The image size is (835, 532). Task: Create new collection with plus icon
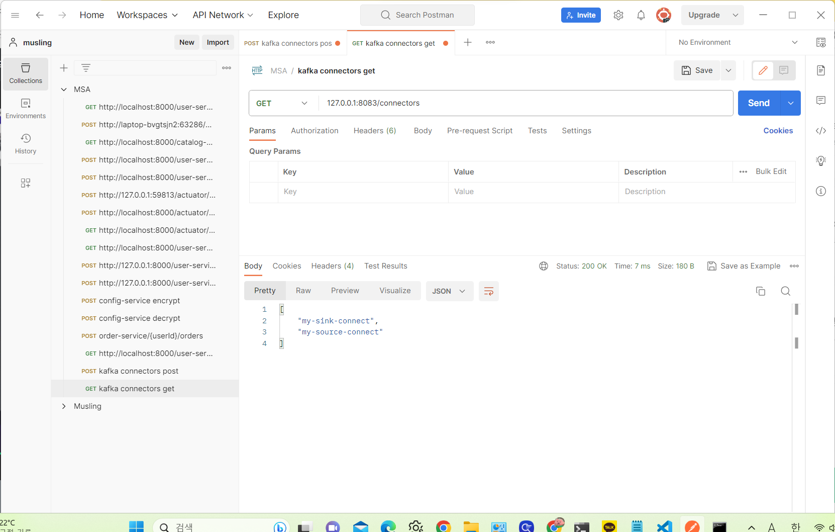click(x=64, y=68)
